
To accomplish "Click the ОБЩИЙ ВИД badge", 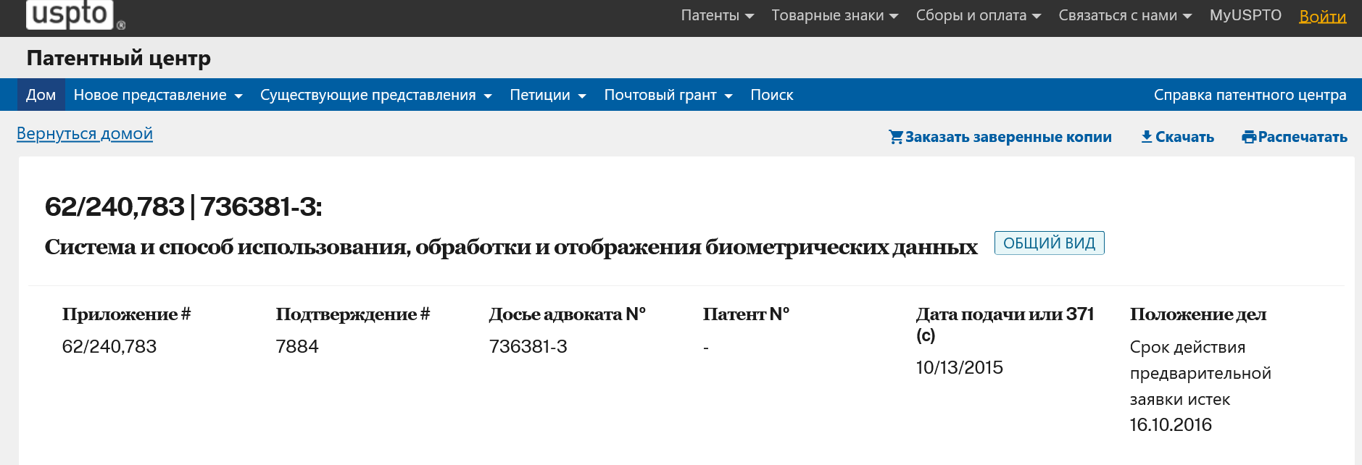I will click(x=1049, y=243).
